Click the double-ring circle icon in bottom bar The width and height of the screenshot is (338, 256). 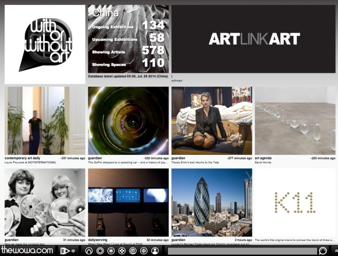(x=100, y=251)
